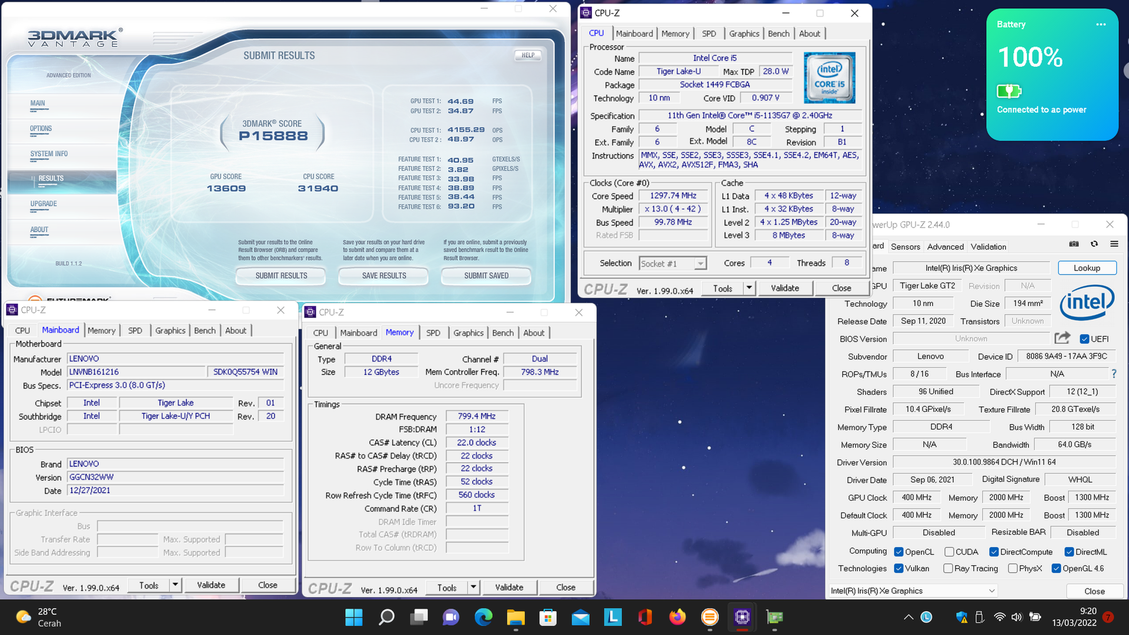Image resolution: width=1129 pixels, height=635 pixels.
Task: Click the GPU-Z Close button
Action: click(x=1094, y=591)
